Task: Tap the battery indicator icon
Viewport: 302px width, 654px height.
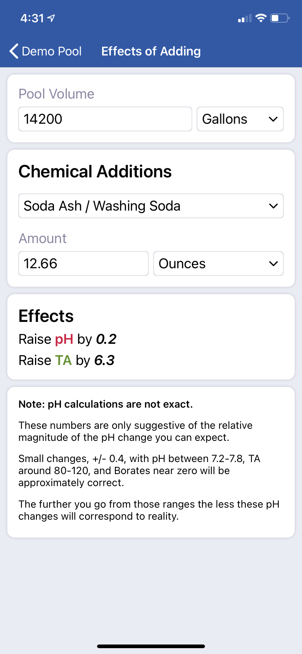Action: tap(280, 18)
